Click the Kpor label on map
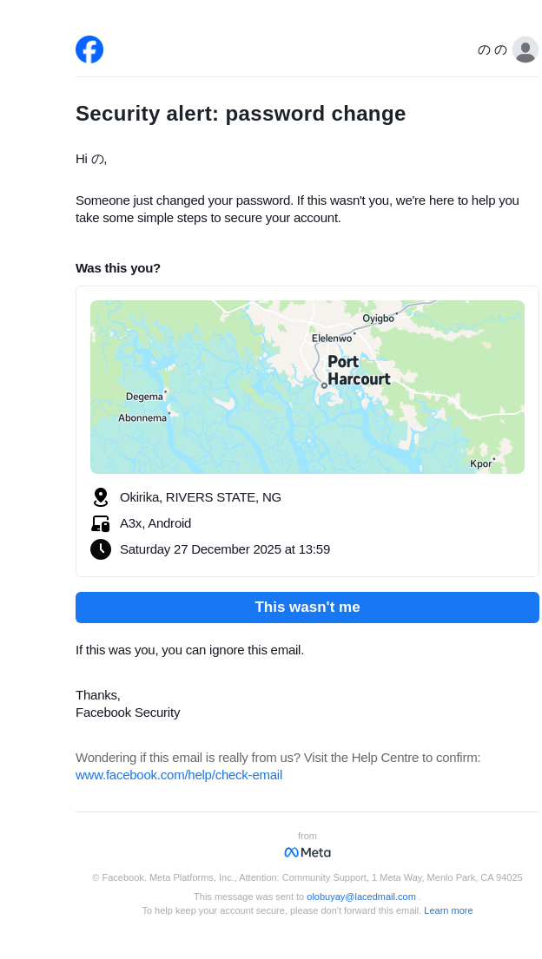The image size is (542, 959). pyautogui.click(x=480, y=463)
